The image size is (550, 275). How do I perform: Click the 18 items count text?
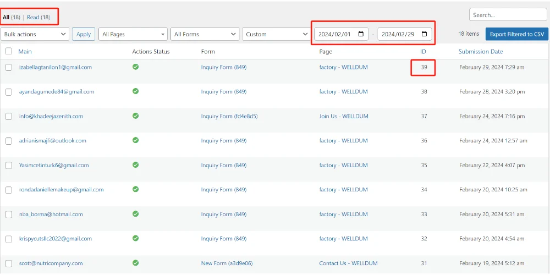click(469, 34)
